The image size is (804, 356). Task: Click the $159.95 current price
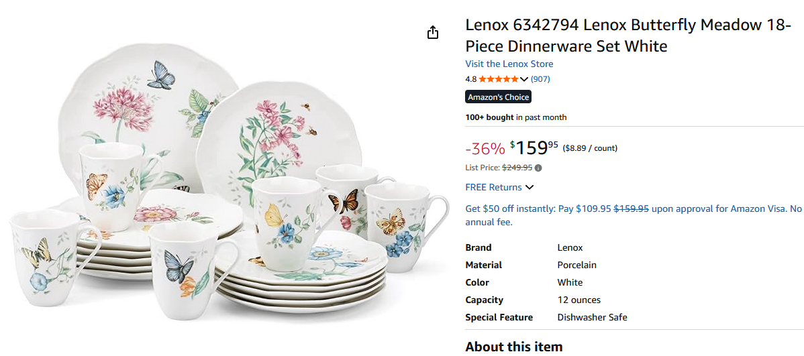(x=534, y=147)
